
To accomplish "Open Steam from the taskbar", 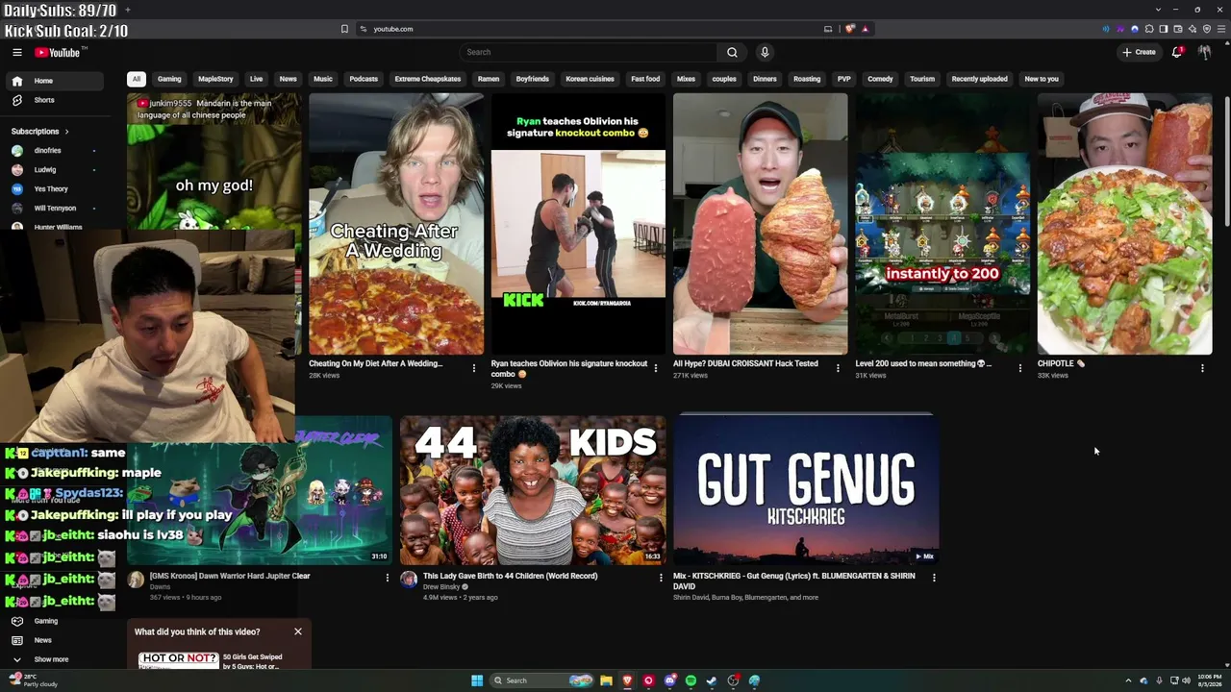I will click(712, 680).
